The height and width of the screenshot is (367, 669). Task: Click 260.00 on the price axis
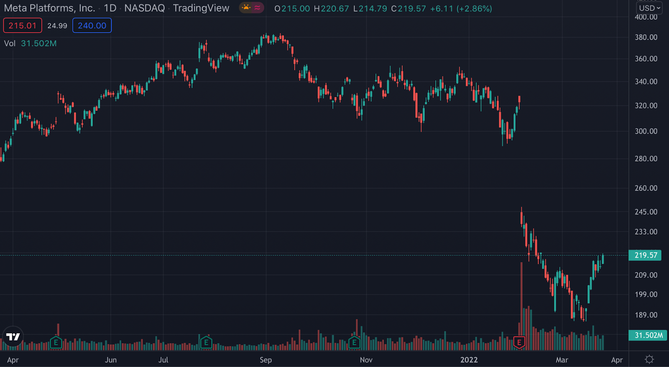click(x=646, y=188)
